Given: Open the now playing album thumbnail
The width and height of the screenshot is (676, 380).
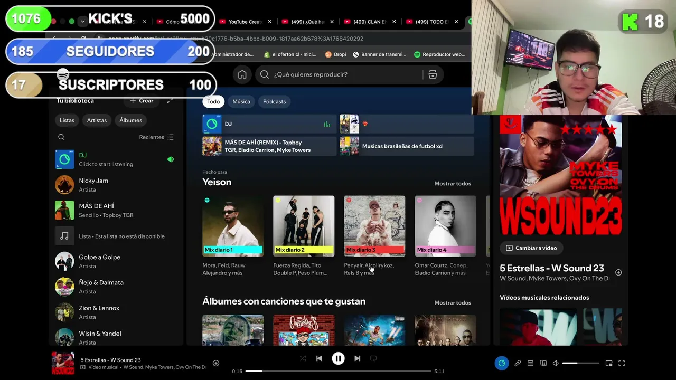Looking at the screenshot, I should coord(63,363).
